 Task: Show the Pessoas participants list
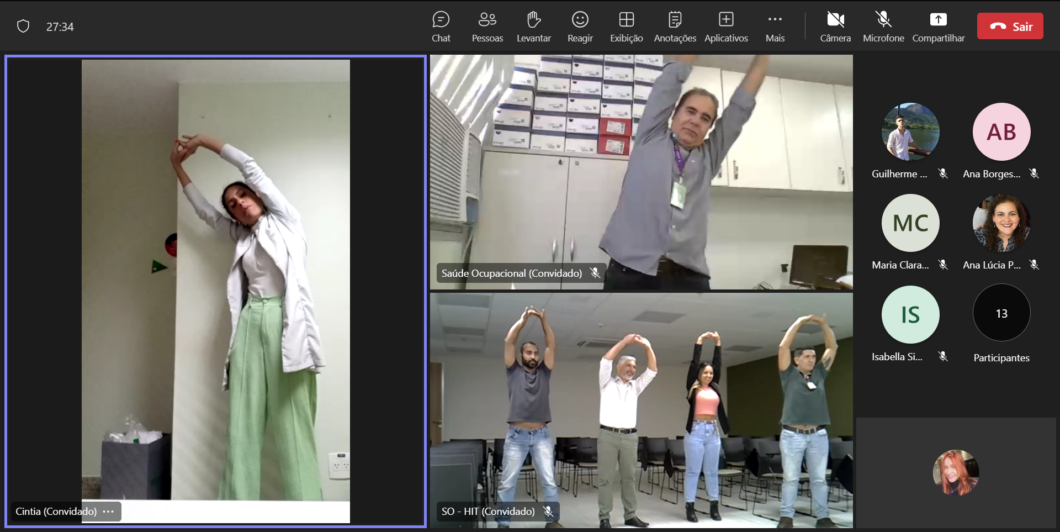487,27
